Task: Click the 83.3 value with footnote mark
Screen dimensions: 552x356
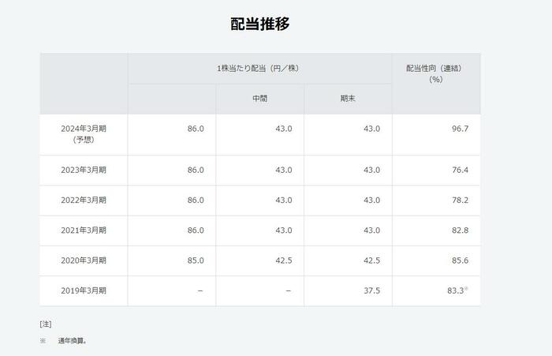Action: tap(457, 291)
